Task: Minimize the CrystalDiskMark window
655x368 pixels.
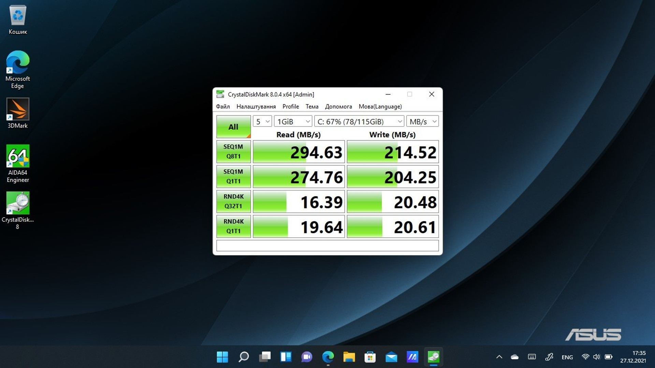Action: [x=388, y=94]
